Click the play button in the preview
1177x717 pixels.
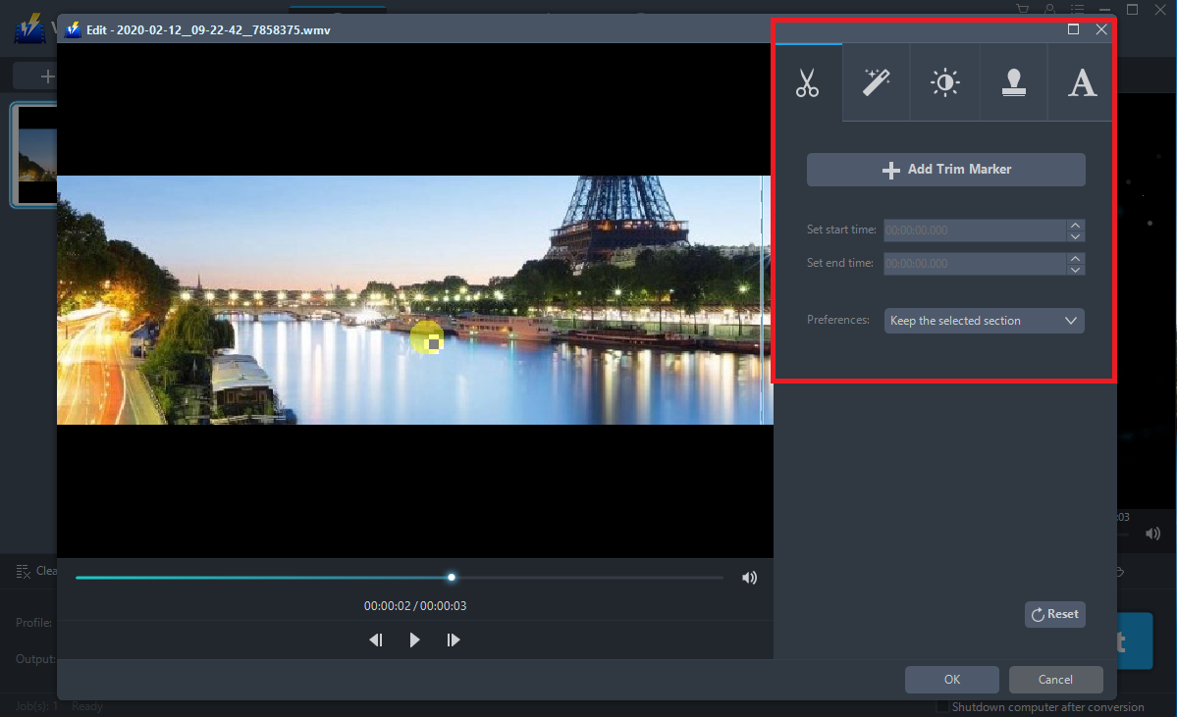(414, 640)
